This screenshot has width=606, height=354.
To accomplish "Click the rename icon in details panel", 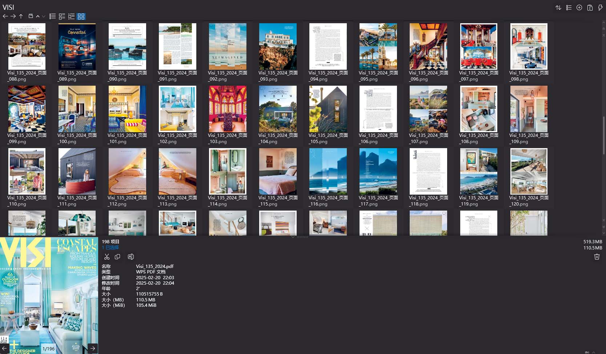I will point(131,257).
